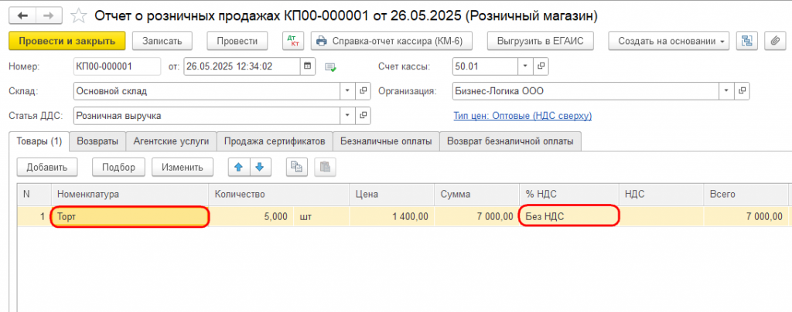The height and width of the screenshot is (312, 792).
Task: Click date field 26.05.2025 12:34:02
Action: [x=242, y=66]
